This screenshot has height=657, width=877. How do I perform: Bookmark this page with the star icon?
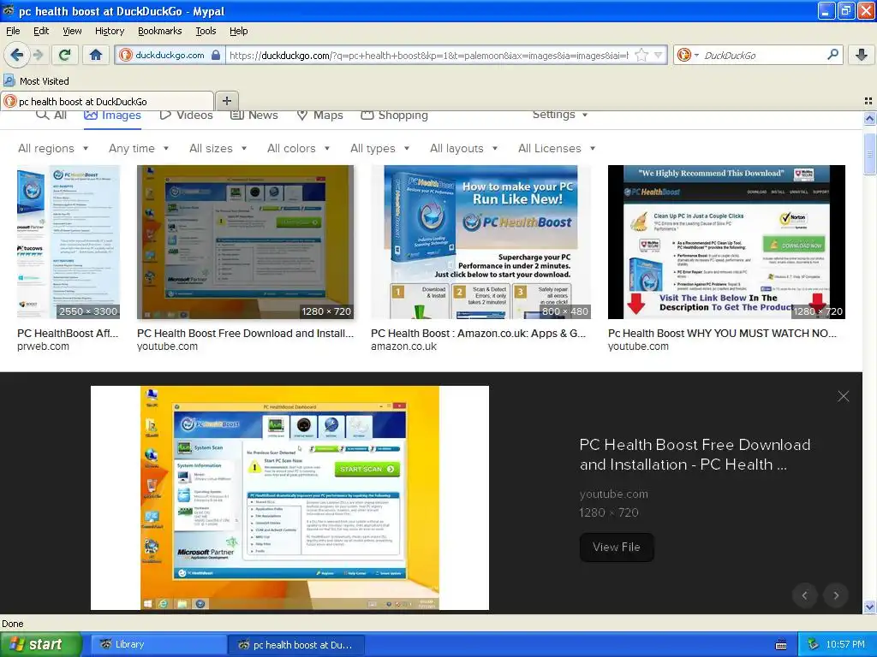[641, 55]
